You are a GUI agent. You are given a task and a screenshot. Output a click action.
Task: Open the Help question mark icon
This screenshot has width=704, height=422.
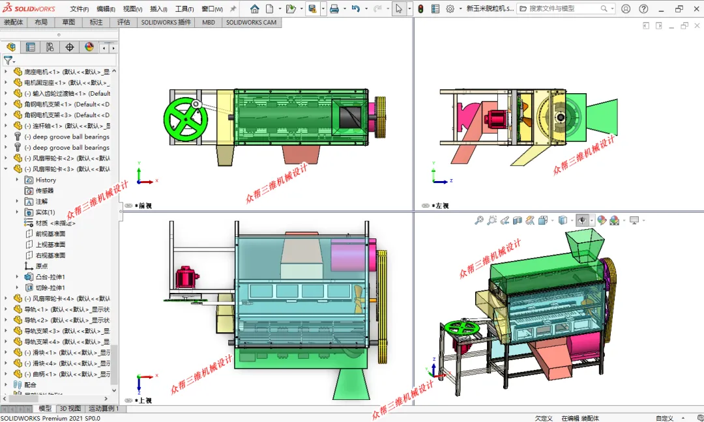tap(643, 8)
